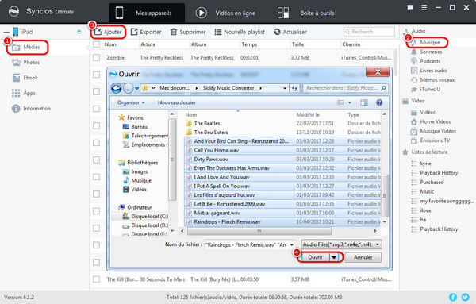
Task: Check the Zombie song row checkbox
Action: coord(97,57)
